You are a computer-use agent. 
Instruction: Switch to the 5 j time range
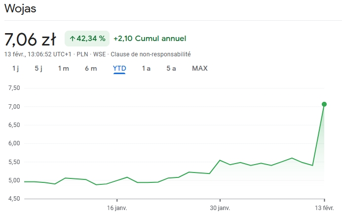(38, 69)
